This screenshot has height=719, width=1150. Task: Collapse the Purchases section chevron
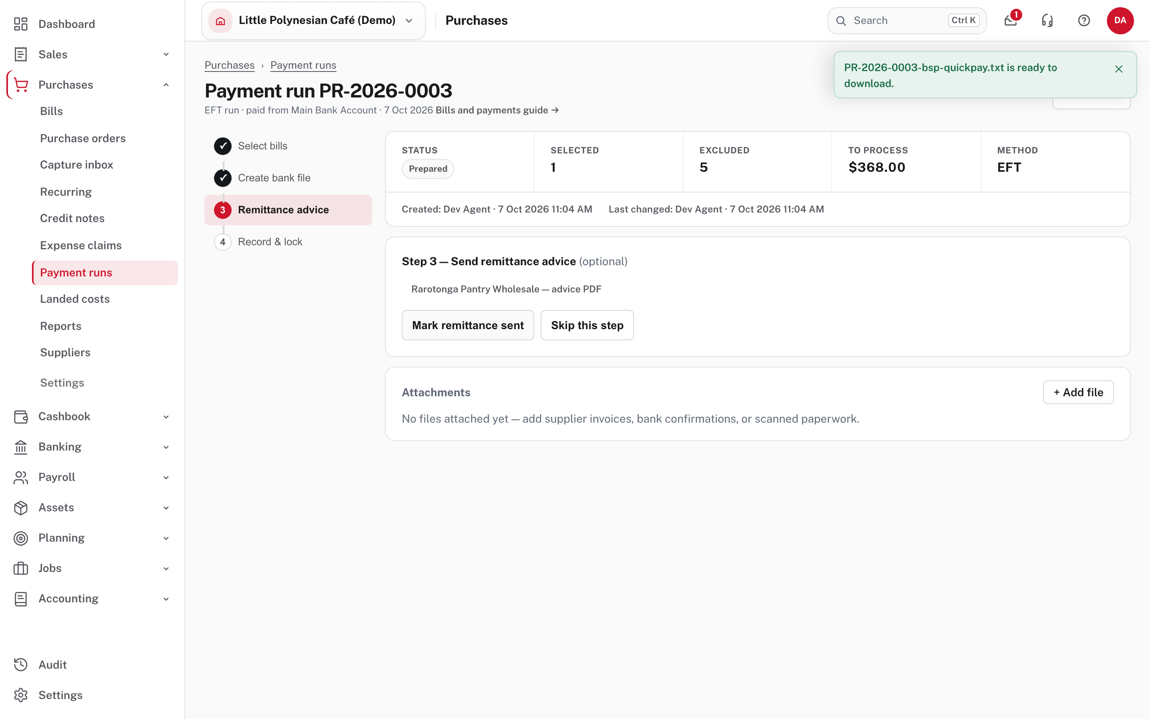(x=166, y=85)
